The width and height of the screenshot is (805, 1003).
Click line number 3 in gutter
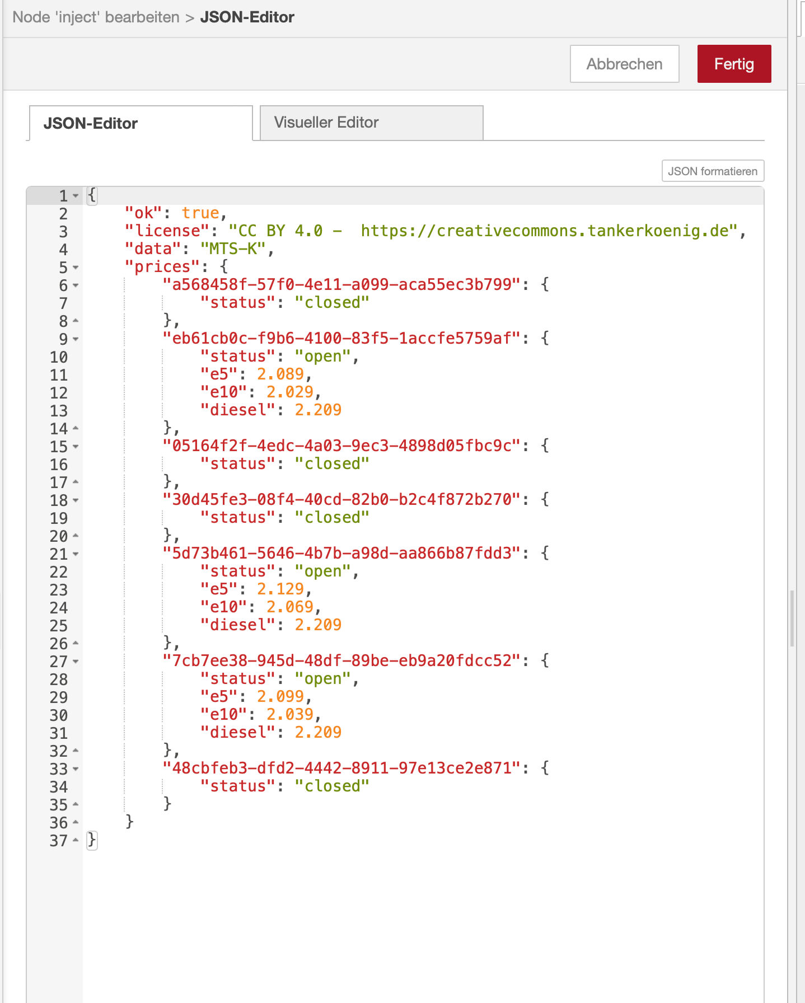click(63, 232)
